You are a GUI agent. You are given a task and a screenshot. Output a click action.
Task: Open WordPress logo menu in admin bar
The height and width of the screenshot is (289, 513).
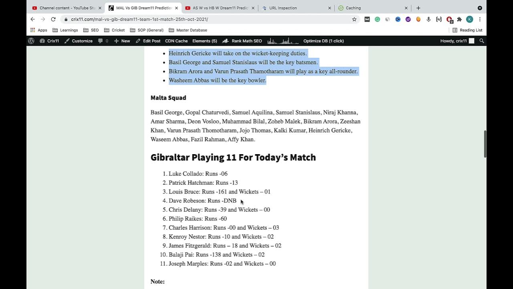(31, 41)
